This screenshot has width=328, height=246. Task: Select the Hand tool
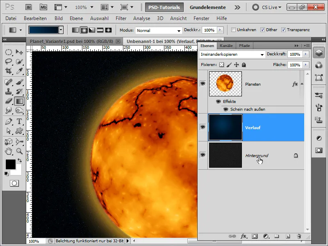tap(8, 151)
